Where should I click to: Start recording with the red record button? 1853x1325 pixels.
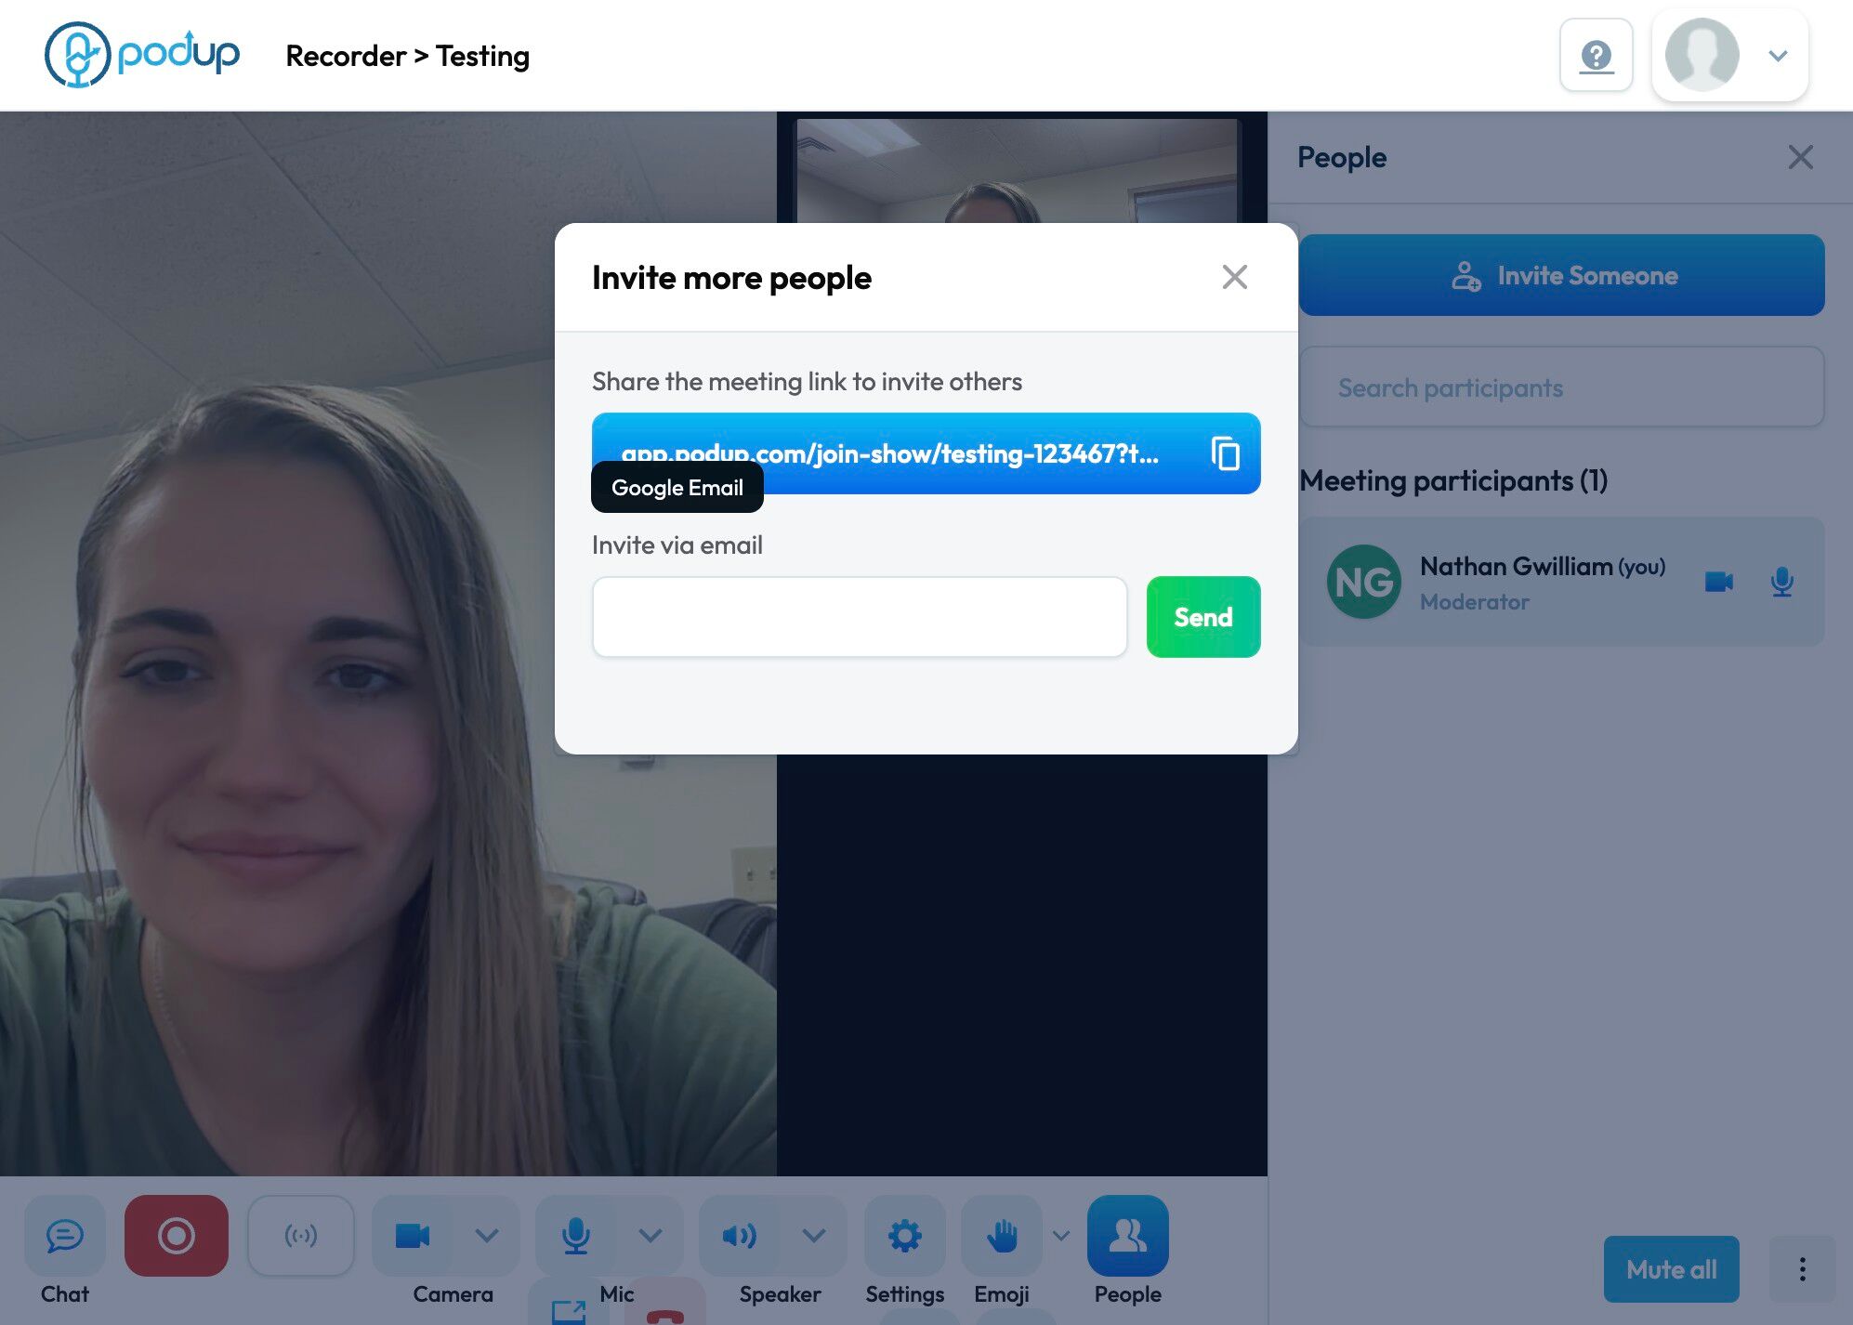tap(177, 1236)
